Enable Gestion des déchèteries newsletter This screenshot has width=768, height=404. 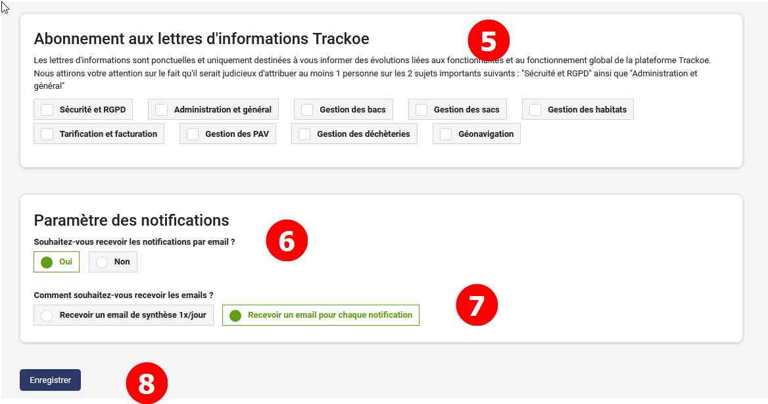click(x=304, y=134)
